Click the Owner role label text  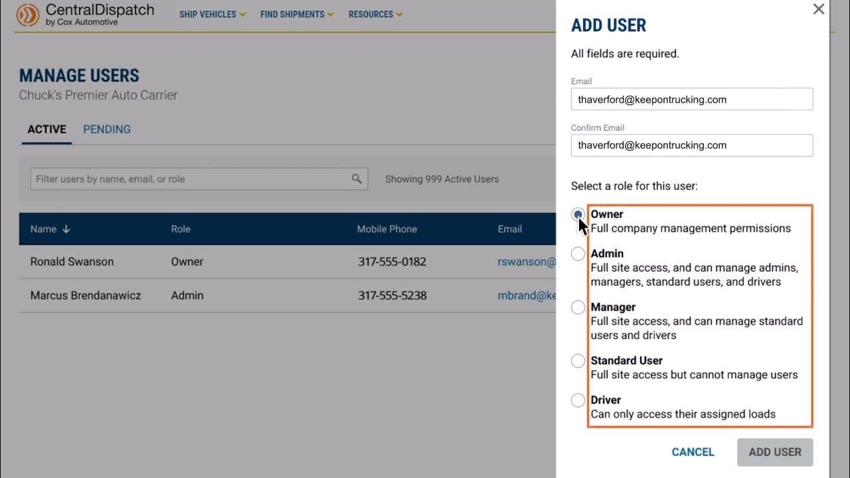coord(607,214)
